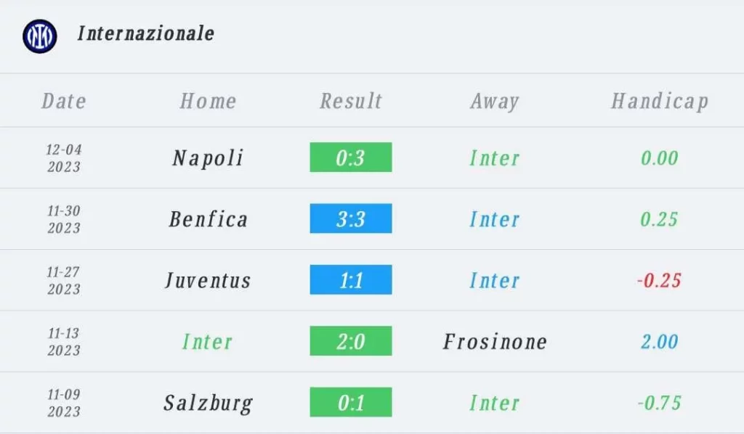Click the Frosinone away team name
Screen dimensions: 744x434
pos(495,342)
